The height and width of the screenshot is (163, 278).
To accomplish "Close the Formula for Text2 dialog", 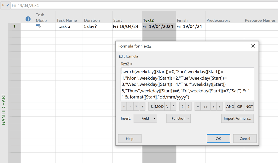I will pos(253,46).
